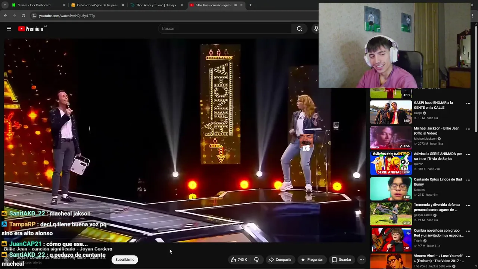The height and width of the screenshot is (269, 478).
Task: Open GASPI hace ENOJAR video thumbnail
Action: tap(391, 112)
